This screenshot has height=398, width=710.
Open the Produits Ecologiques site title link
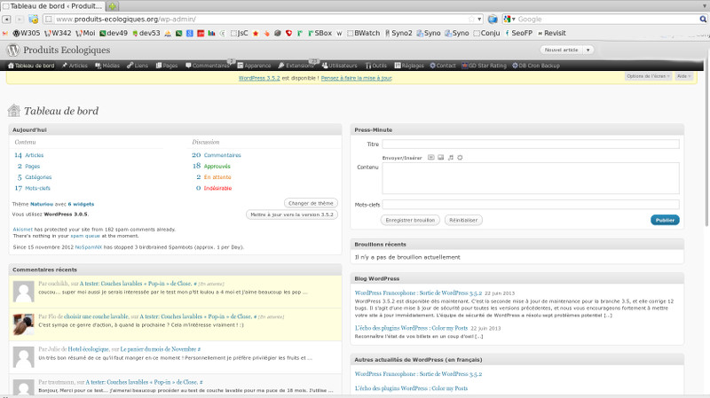coord(67,50)
